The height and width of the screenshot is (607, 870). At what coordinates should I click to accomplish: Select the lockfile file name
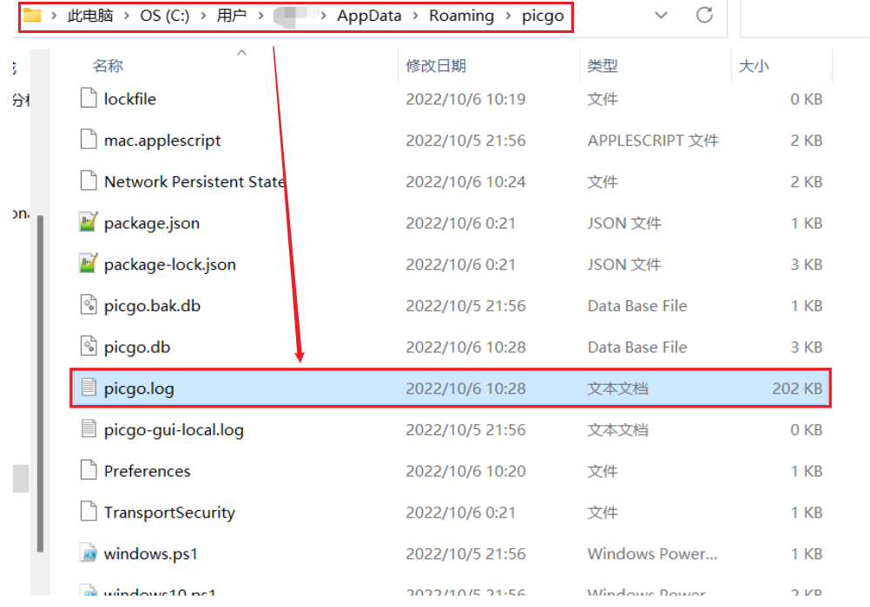tap(130, 99)
